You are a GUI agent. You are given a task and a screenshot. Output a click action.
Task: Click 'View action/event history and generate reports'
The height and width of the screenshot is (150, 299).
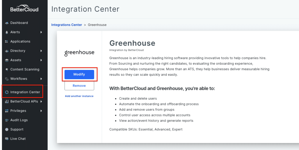pyautogui.click(x=156, y=121)
